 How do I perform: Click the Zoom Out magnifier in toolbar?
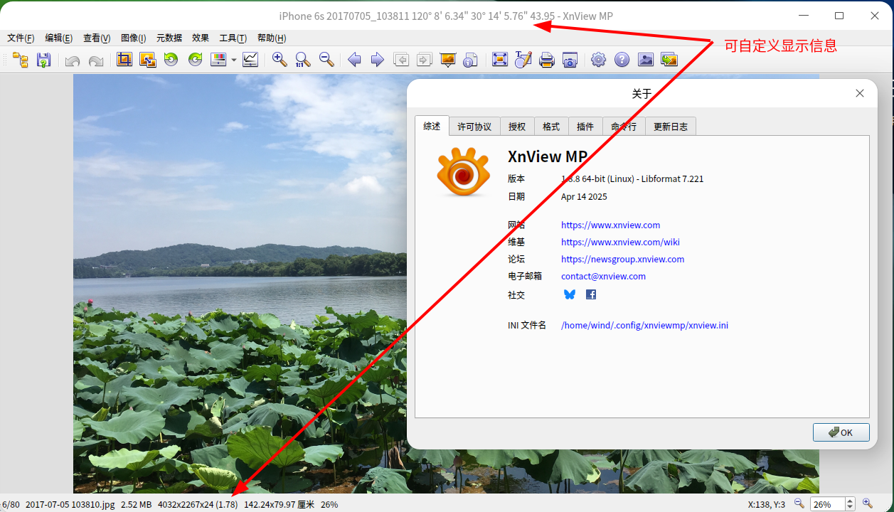tap(326, 60)
